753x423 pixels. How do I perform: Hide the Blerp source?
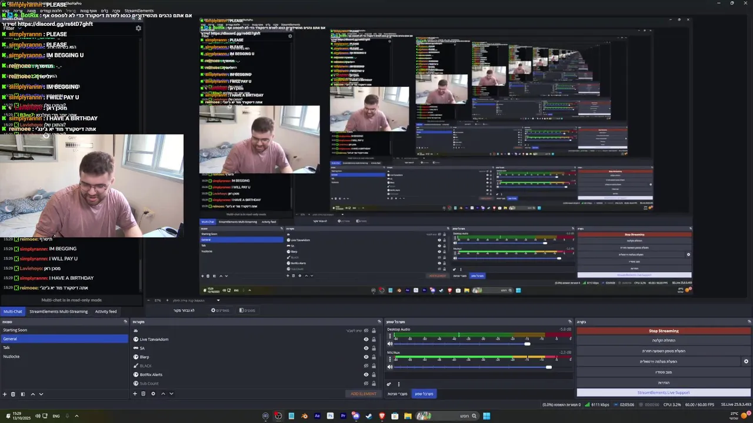[x=366, y=357]
